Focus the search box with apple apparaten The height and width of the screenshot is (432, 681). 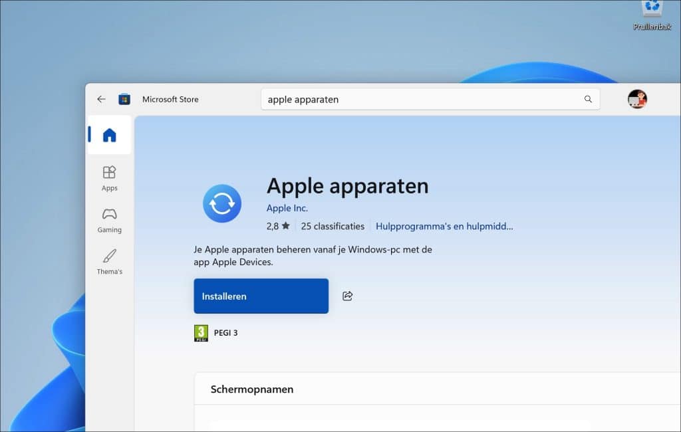pos(430,100)
